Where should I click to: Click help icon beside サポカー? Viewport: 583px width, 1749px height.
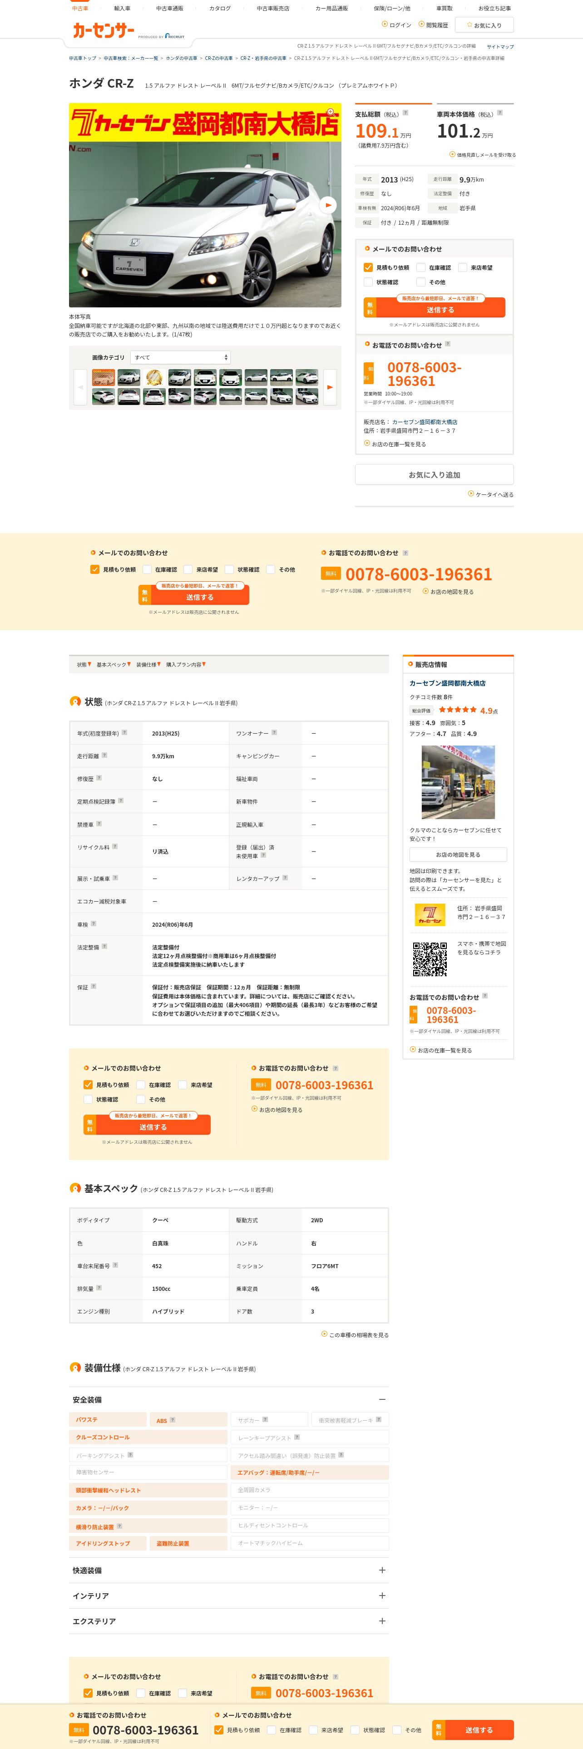pos(265,1419)
